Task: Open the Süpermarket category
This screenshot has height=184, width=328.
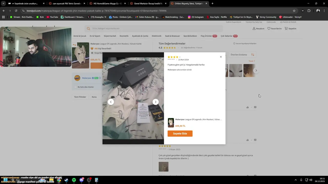Action: click(110, 36)
